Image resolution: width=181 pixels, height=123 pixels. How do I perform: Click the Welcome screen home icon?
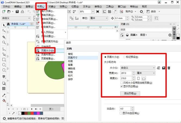point(8,24)
